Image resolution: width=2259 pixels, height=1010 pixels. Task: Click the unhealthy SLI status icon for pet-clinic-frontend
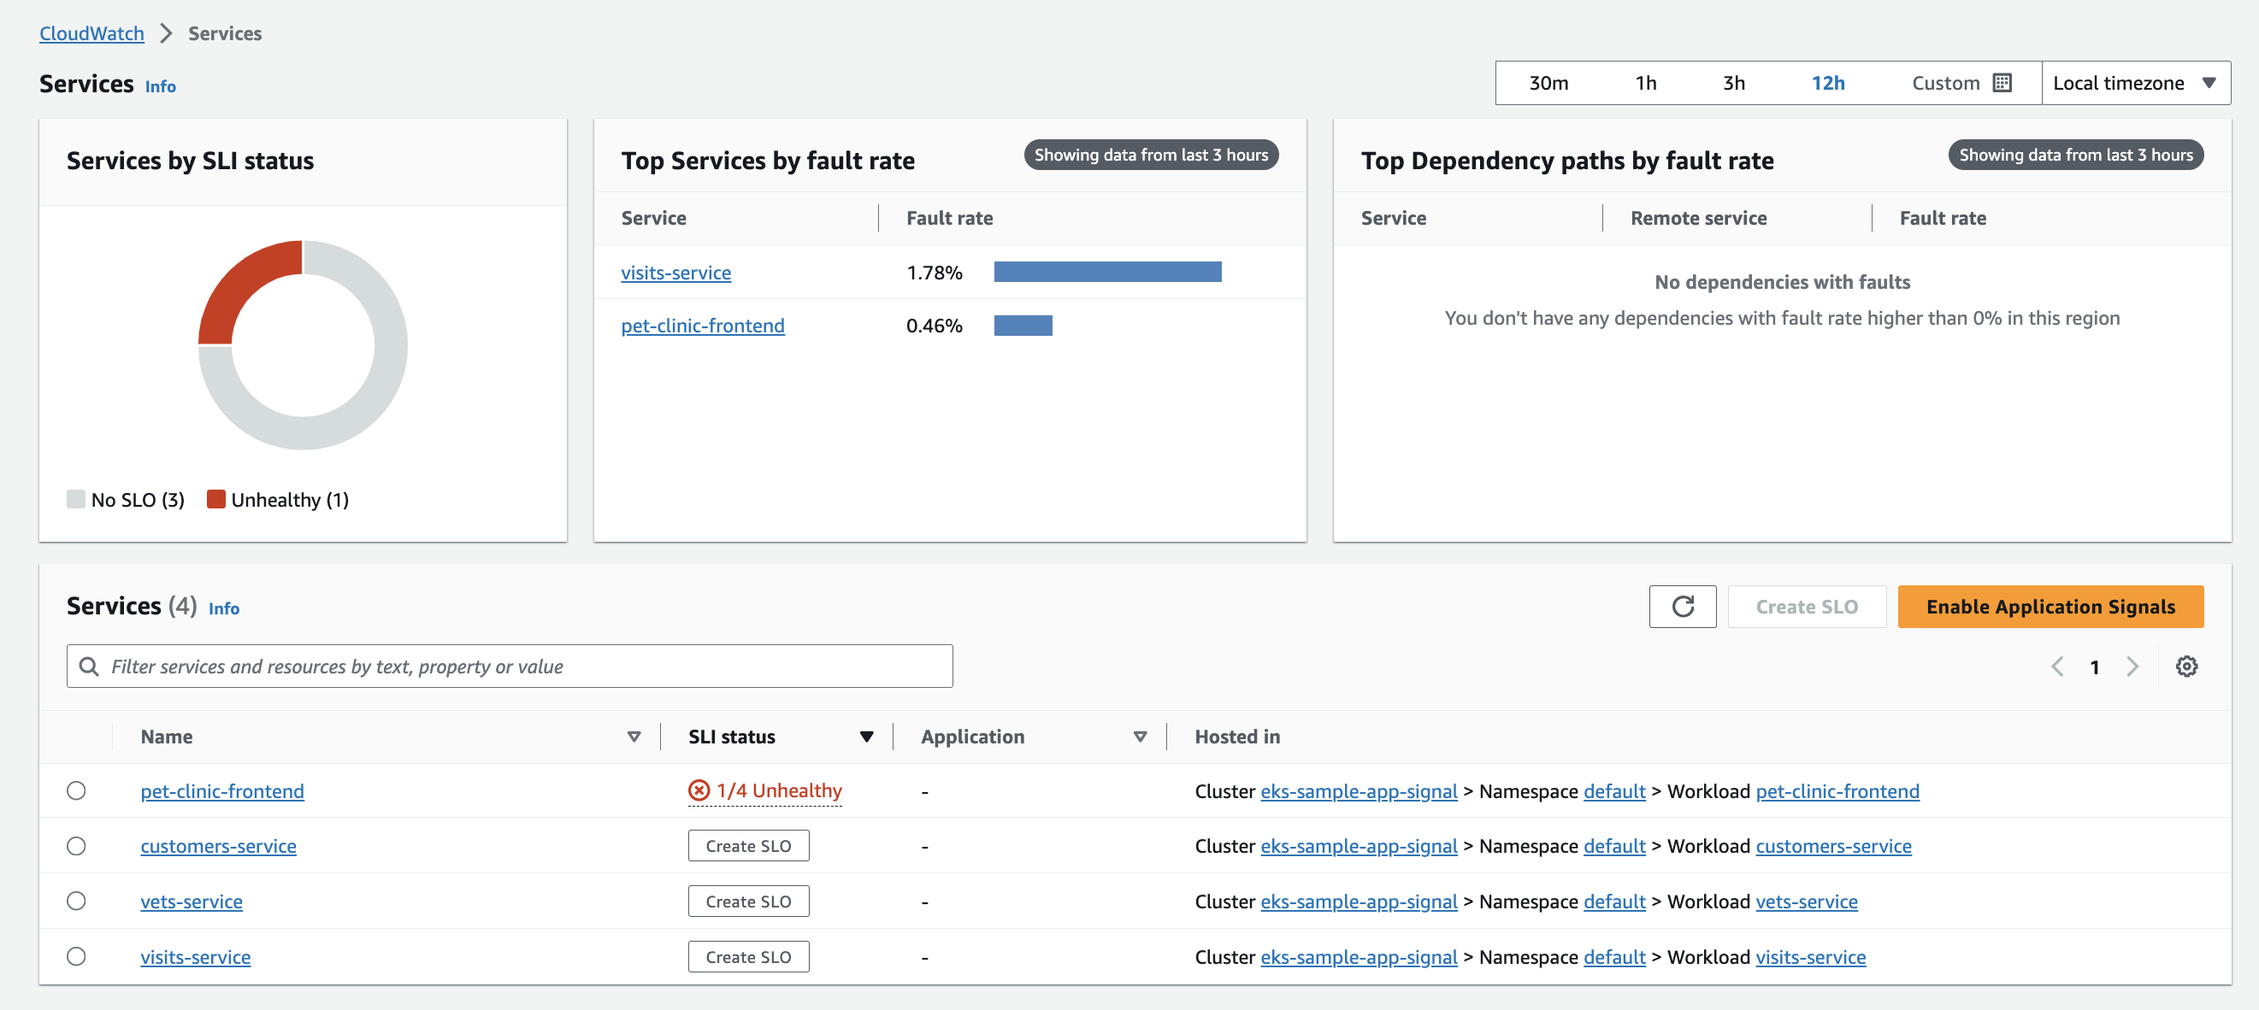(x=696, y=789)
